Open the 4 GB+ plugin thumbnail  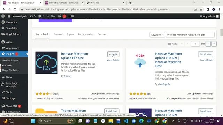click(x=140, y=60)
